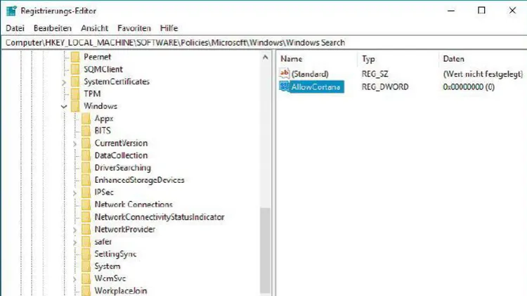Open the Datei menu
This screenshot has height=296, width=527.
(x=15, y=28)
